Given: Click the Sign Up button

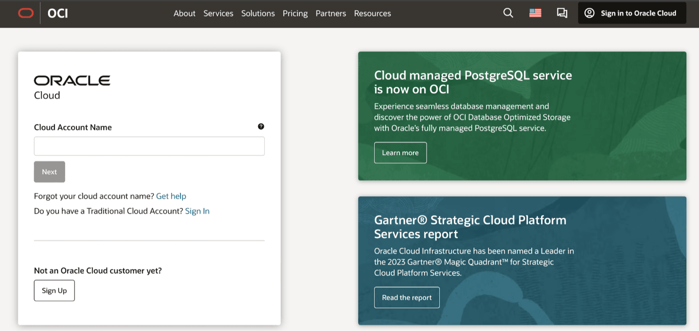Looking at the screenshot, I should [x=54, y=290].
